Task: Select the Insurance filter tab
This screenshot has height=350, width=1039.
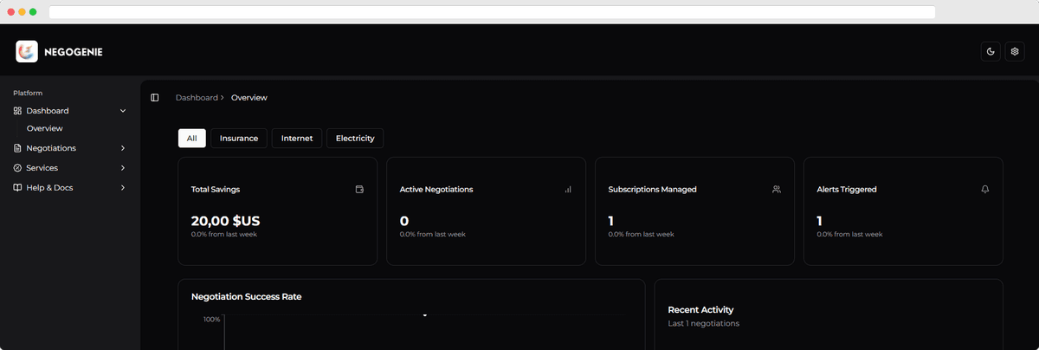Action: (x=239, y=139)
